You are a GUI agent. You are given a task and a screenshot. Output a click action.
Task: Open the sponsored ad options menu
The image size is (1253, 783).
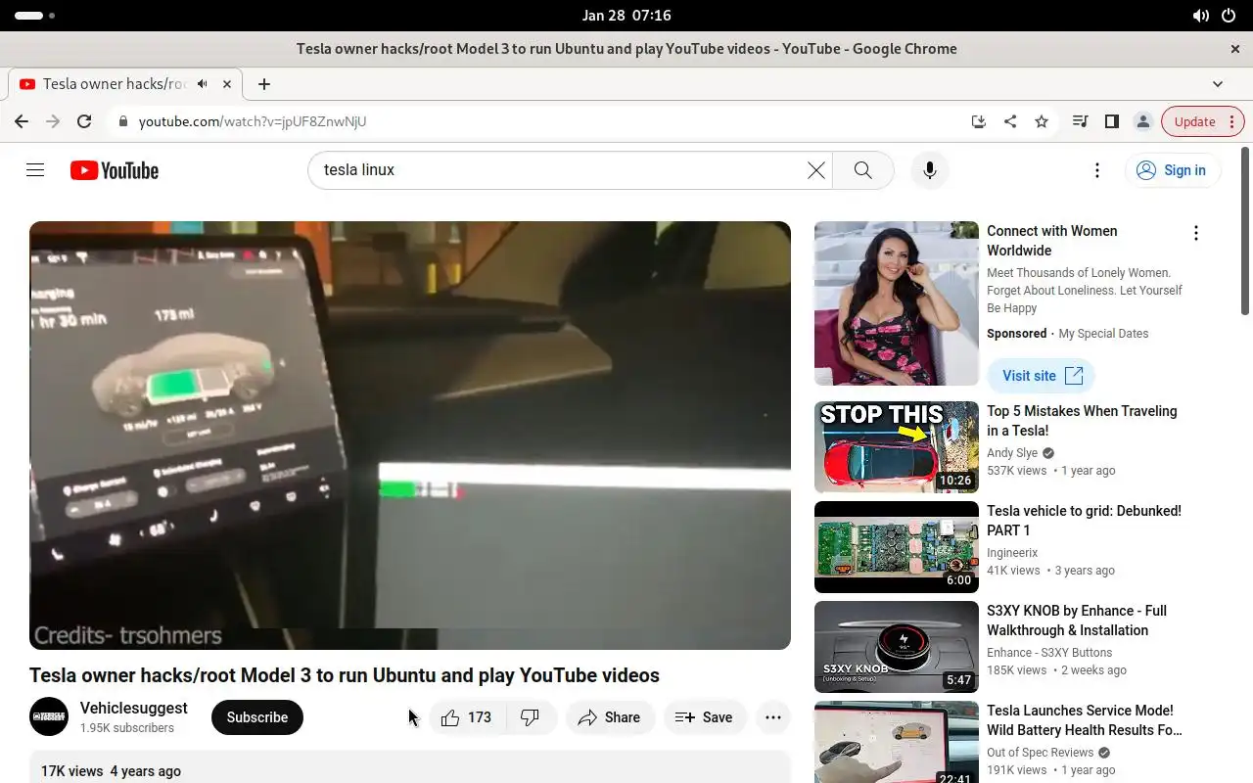(x=1195, y=233)
